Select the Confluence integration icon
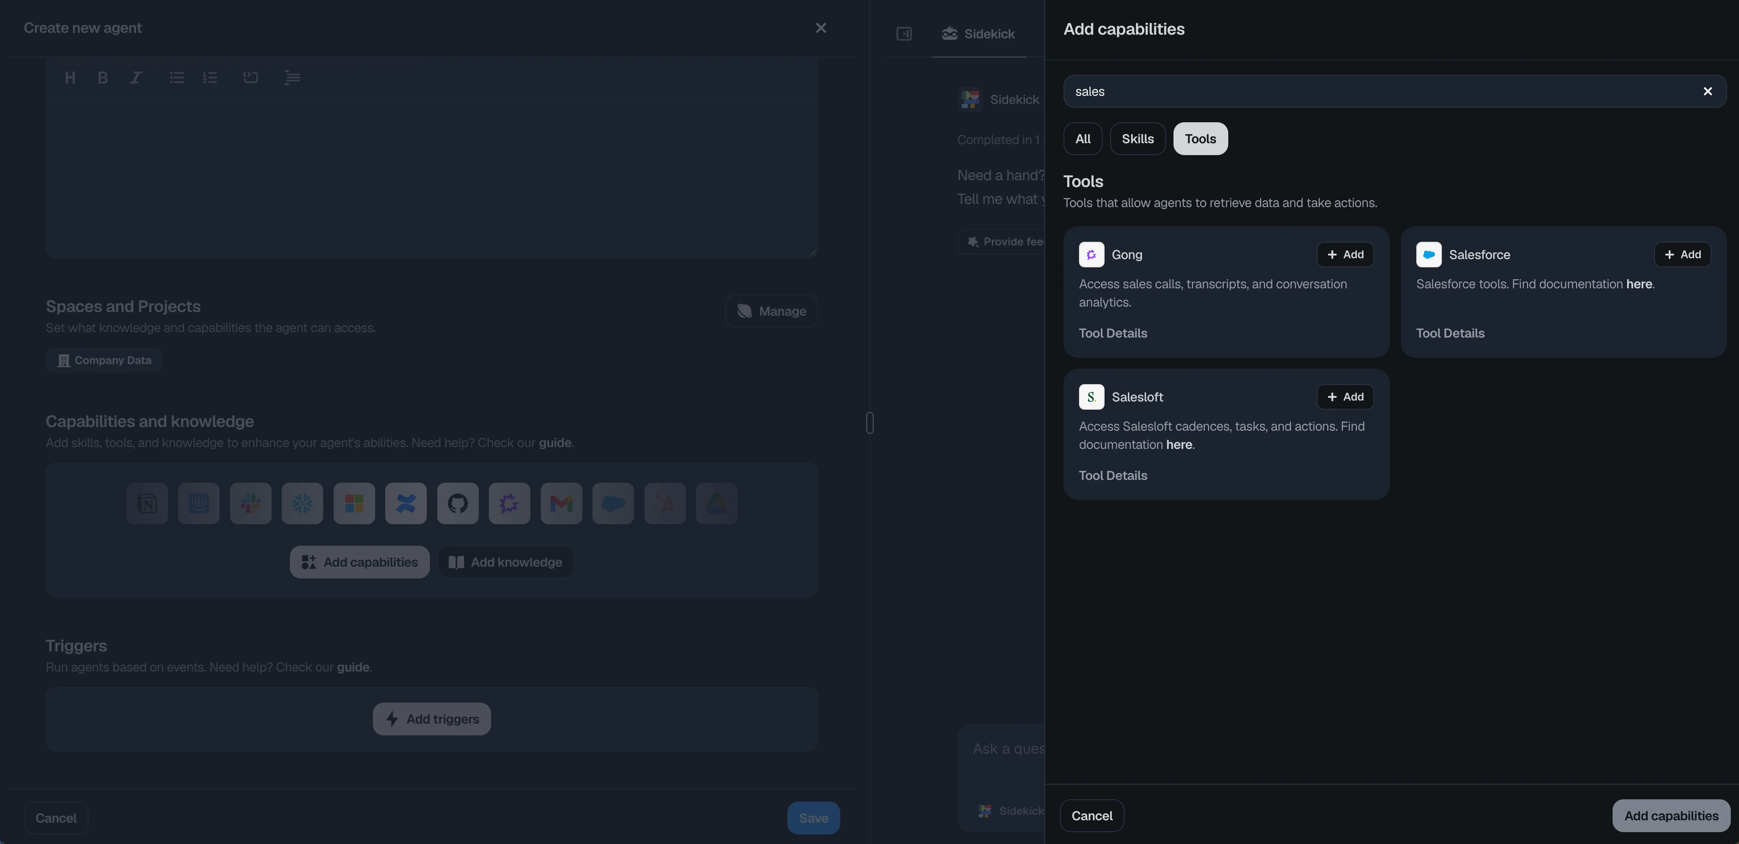Viewport: 1739px width, 844px height. pos(406,503)
